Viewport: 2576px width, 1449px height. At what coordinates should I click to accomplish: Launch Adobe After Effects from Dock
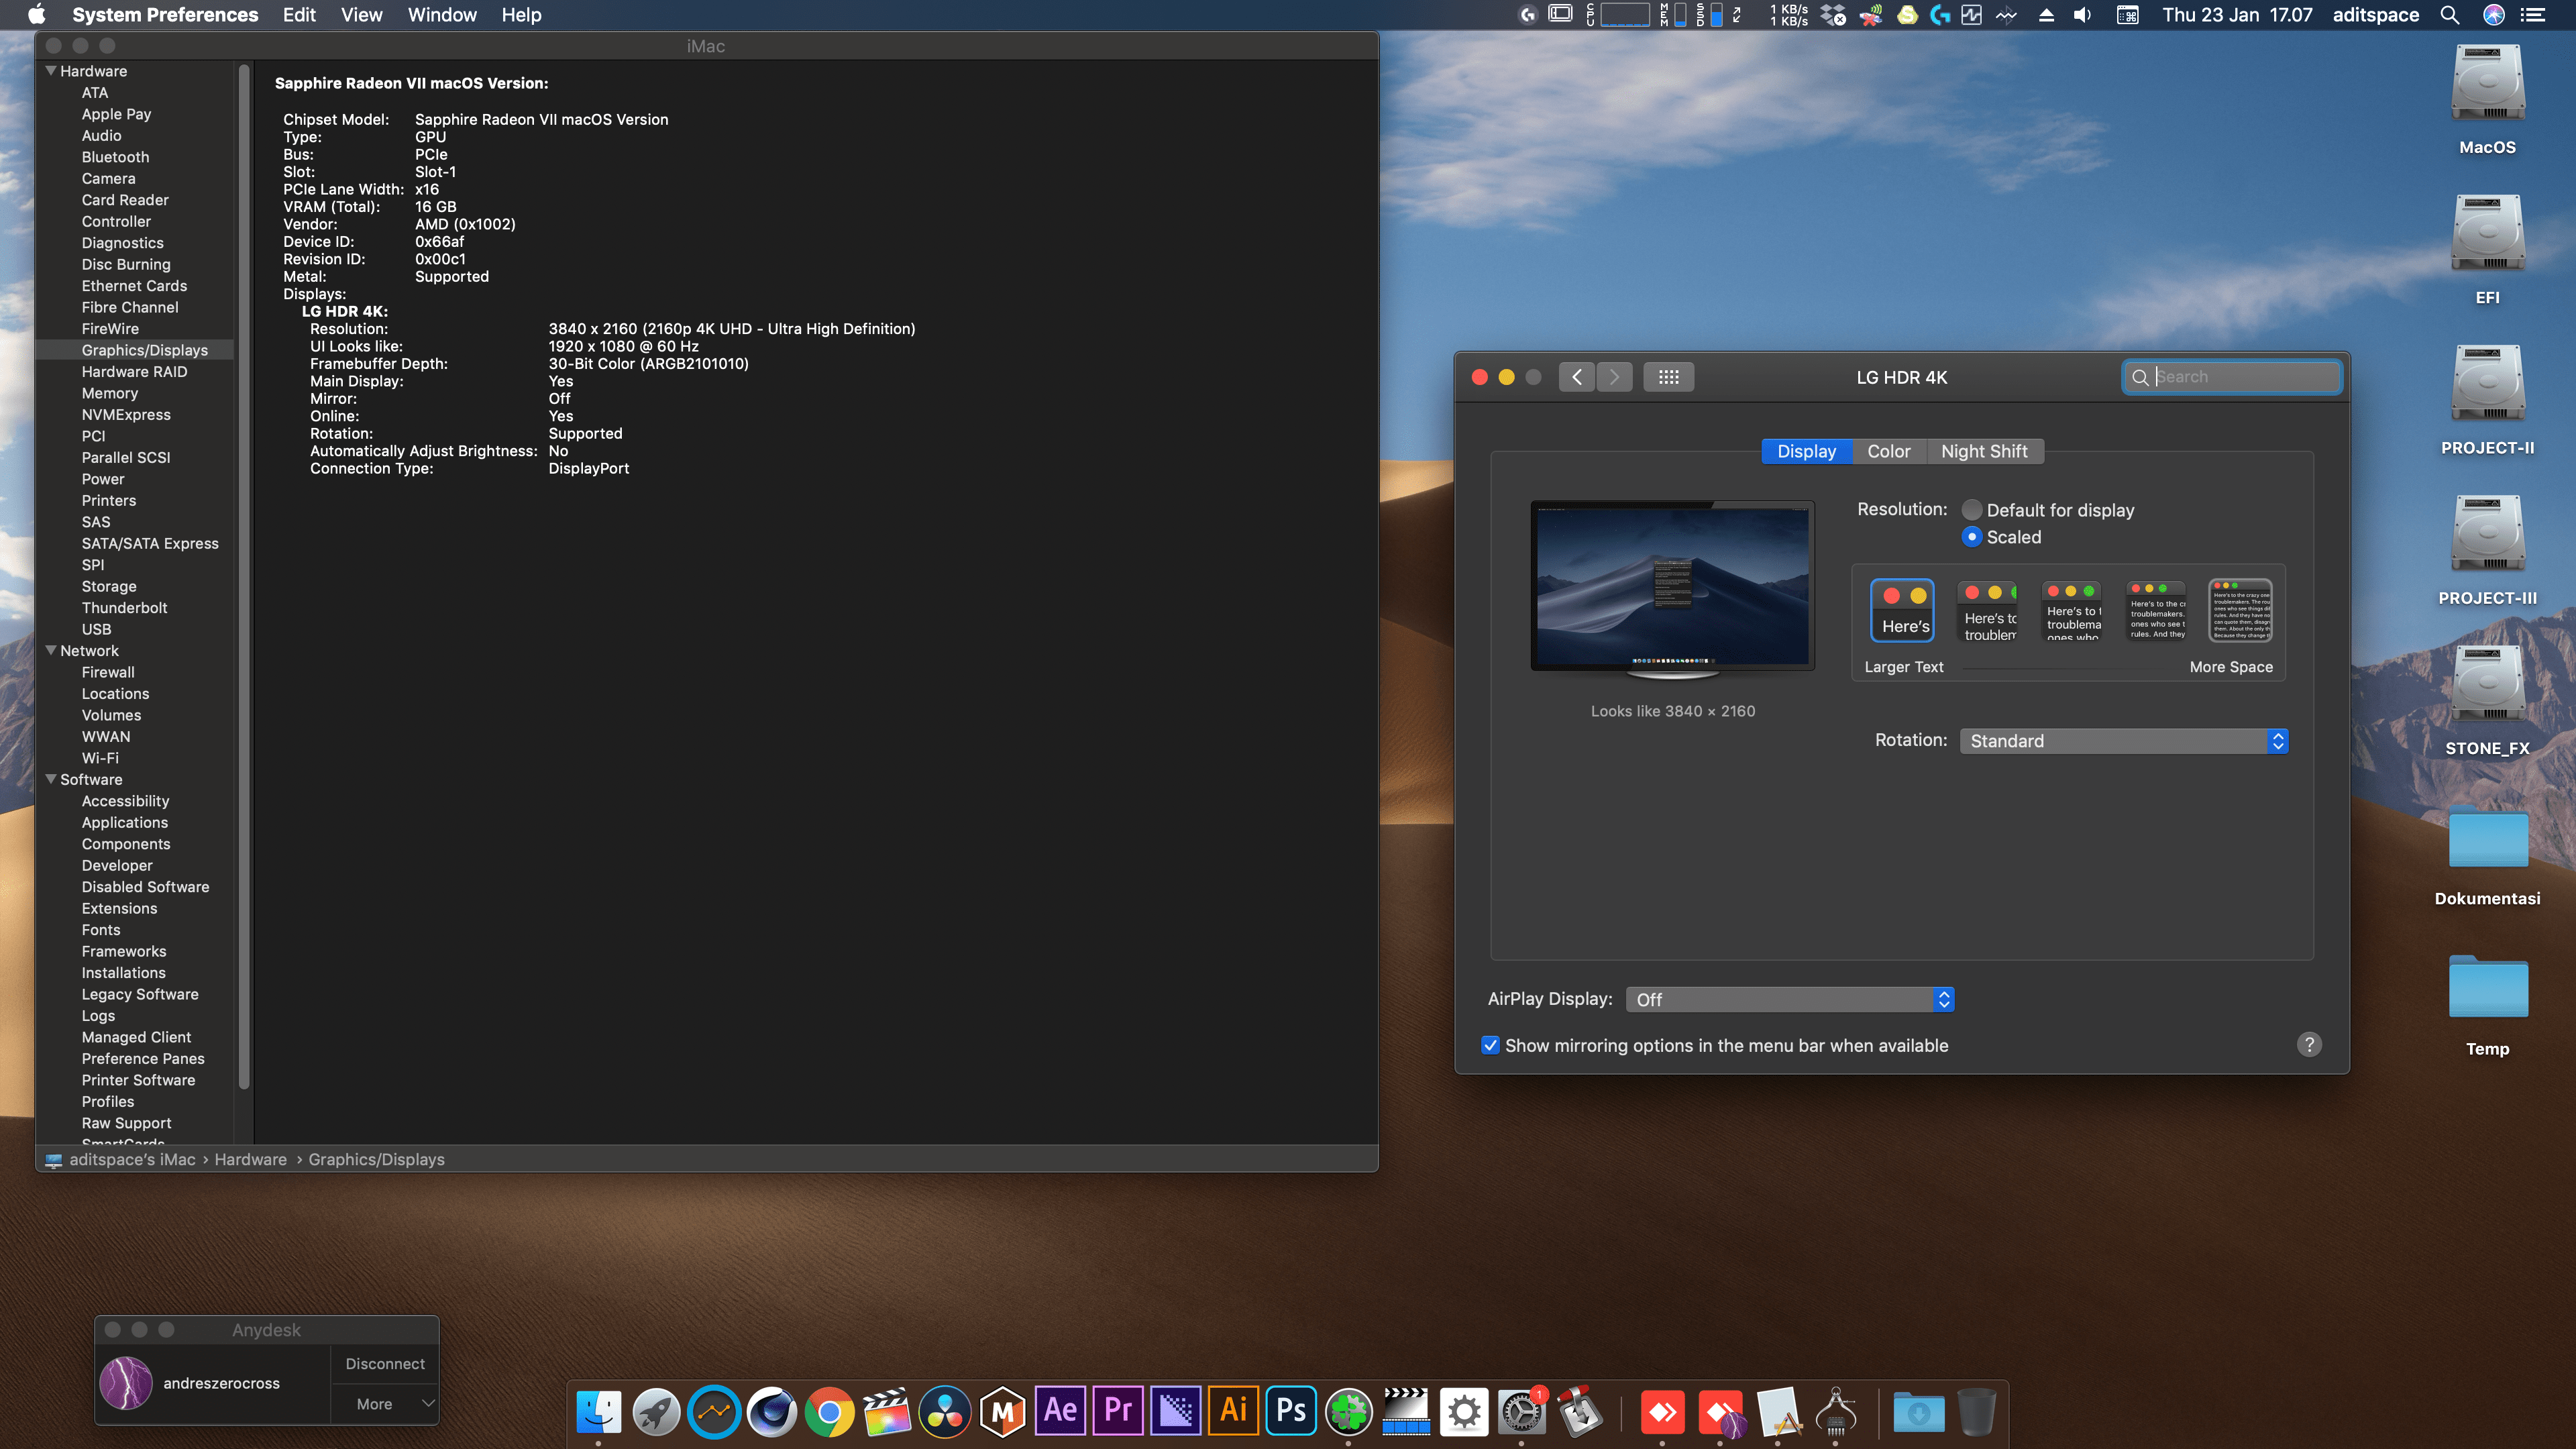point(1060,1412)
